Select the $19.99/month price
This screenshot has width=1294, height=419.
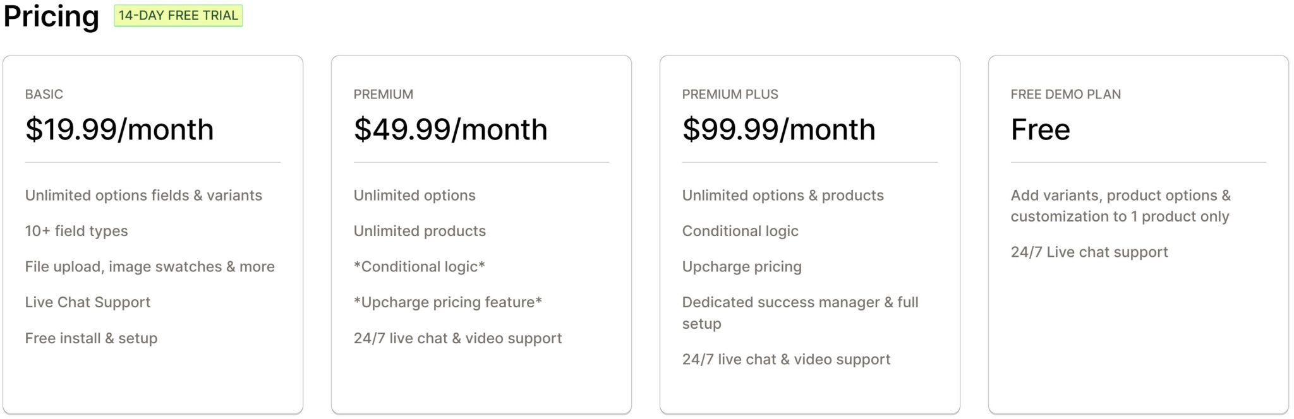point(119,129)
